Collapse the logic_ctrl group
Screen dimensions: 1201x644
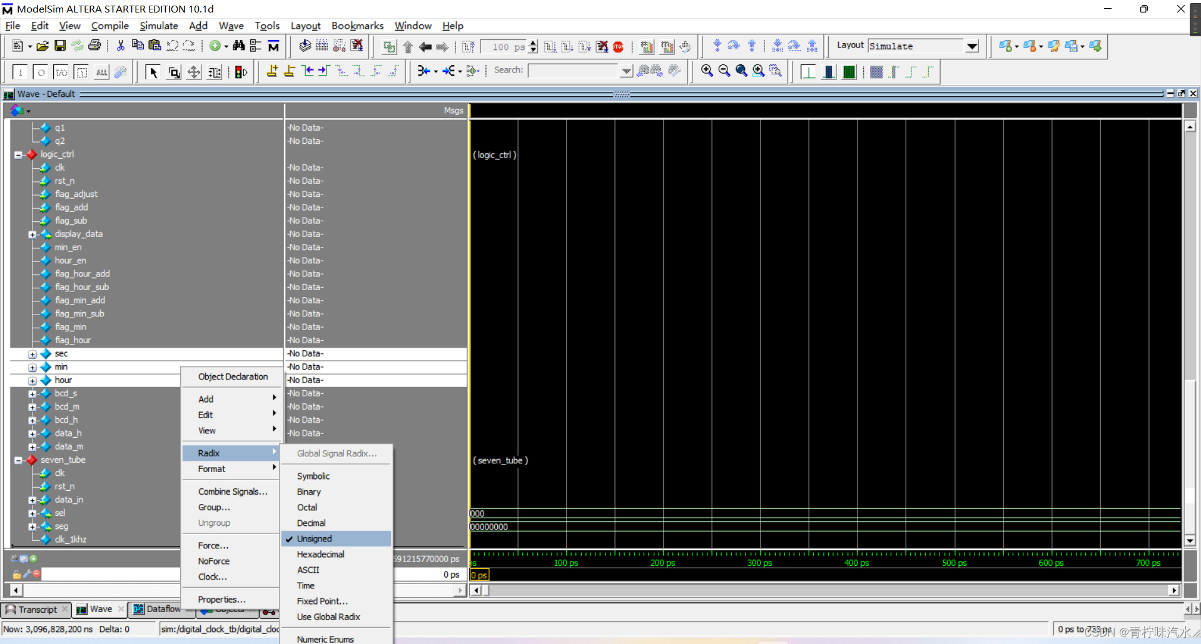(19, 154)
